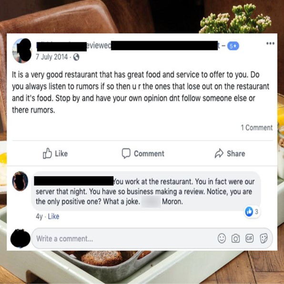Viewport: 284px width, 284px height.
Task: Click the Comment button under the review
Action: coord(143,153)
